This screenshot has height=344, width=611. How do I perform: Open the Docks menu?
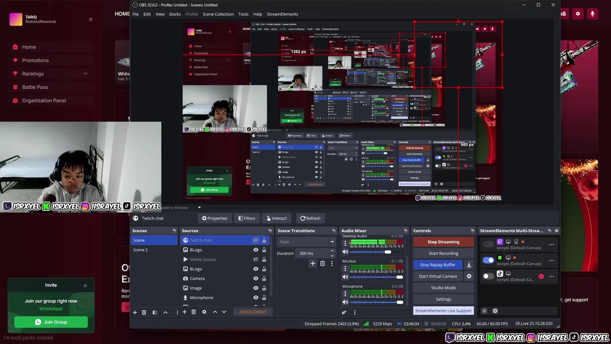pyautogui.click(x=175, y=14)
